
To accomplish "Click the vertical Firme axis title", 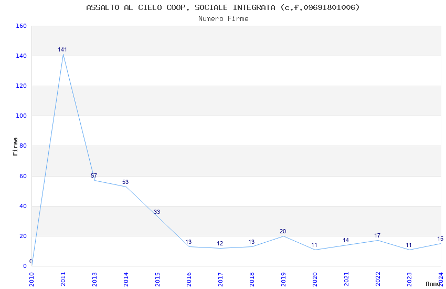I will (x=16, y=146).
